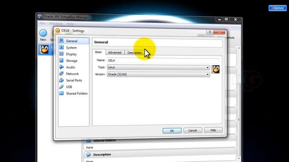Click the Serial Ports plug icon
Image resolution: width=289 pixels, height=162 pixels.
coord(61,80)
